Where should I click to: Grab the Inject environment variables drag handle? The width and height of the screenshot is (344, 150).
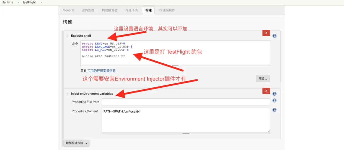click(68, 94)
